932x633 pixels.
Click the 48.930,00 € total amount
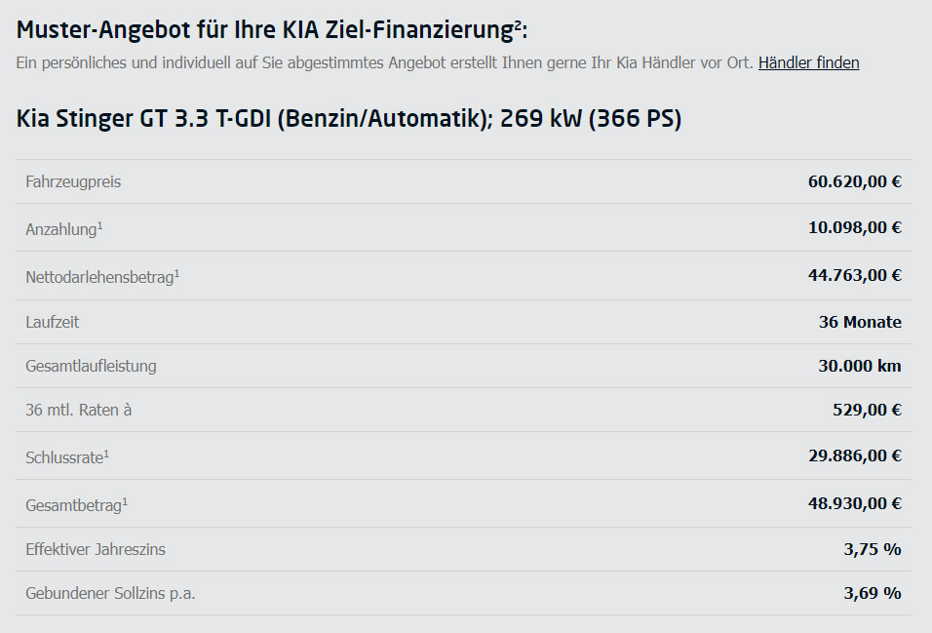click(x=854, y=503)
